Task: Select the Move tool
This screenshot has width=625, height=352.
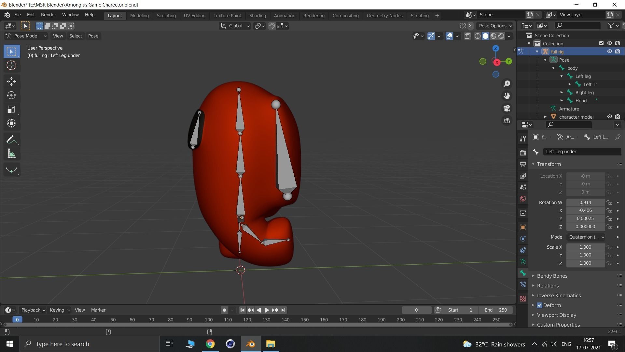Action: click(11, 81)
